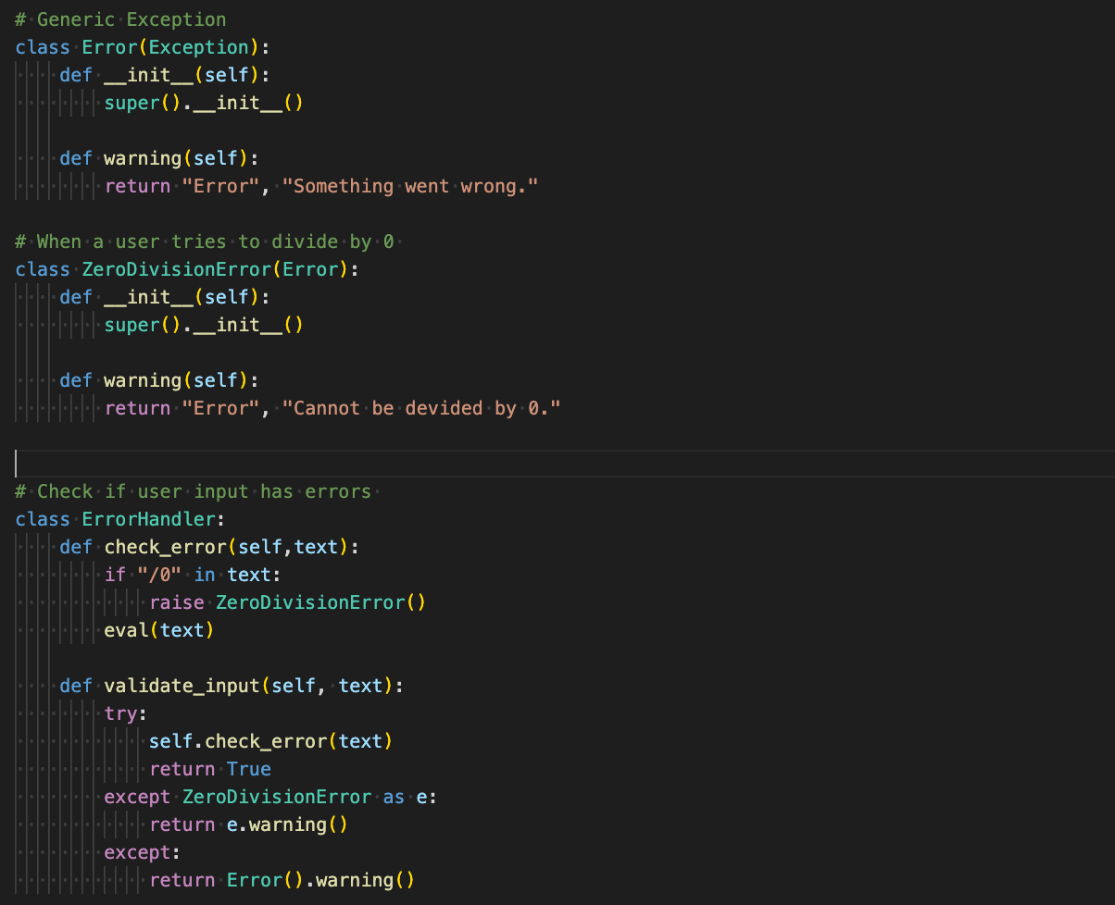Click the ZeroDivisionError class name

click(x=176, y=268)
